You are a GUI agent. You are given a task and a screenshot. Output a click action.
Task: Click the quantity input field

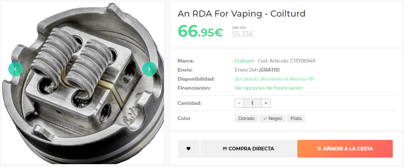tap(253, 103)
